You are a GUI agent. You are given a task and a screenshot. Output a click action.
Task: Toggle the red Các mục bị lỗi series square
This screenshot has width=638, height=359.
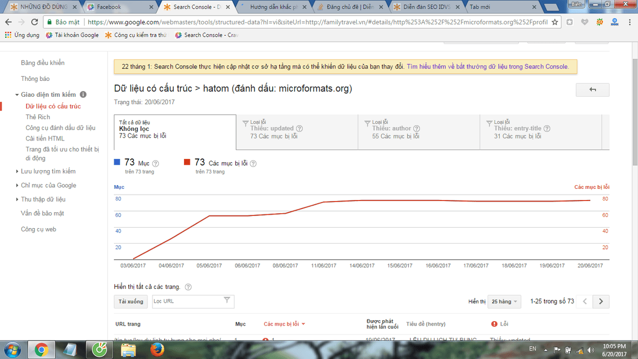pyautogui.click(x=187, y=162)
